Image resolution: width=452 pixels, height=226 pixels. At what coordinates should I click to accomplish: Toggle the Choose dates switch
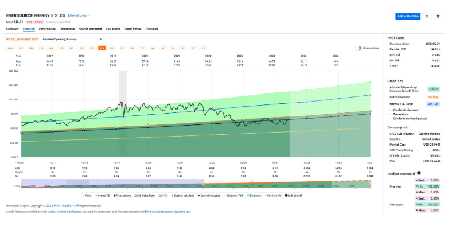pos(358,48)
